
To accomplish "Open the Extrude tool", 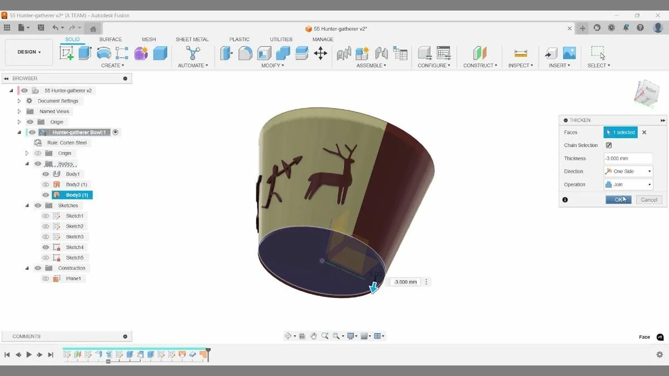I will [x=83, y=52].
